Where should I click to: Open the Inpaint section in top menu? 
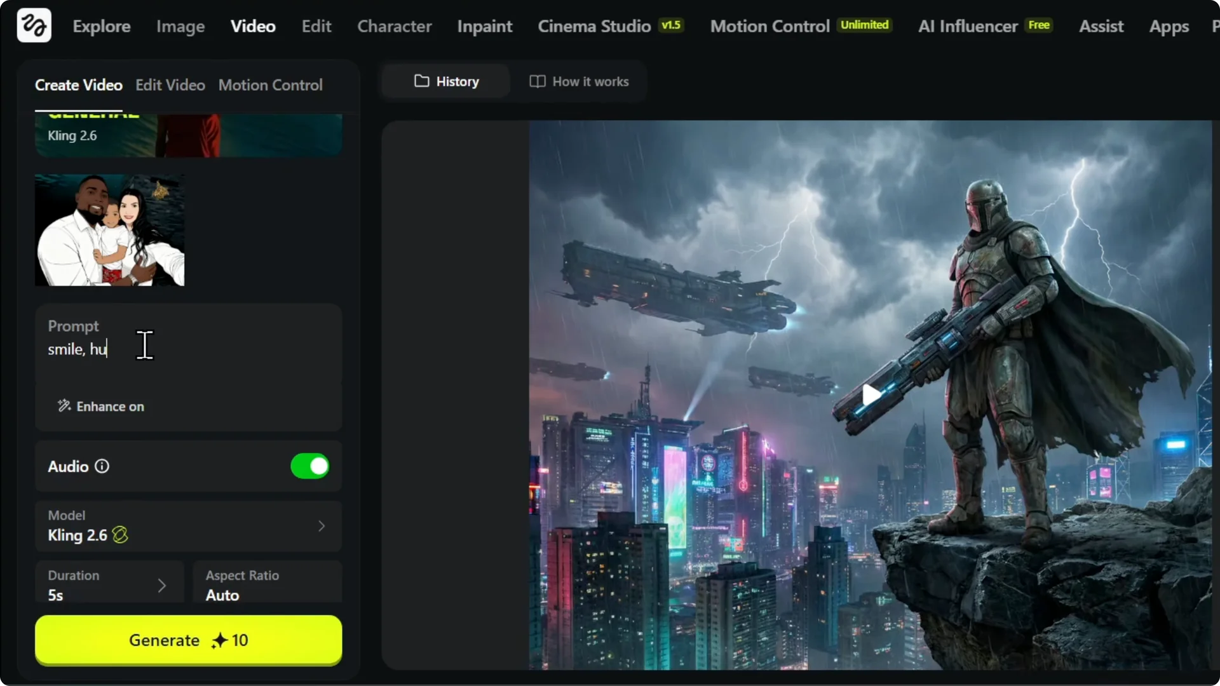(484, 26)
